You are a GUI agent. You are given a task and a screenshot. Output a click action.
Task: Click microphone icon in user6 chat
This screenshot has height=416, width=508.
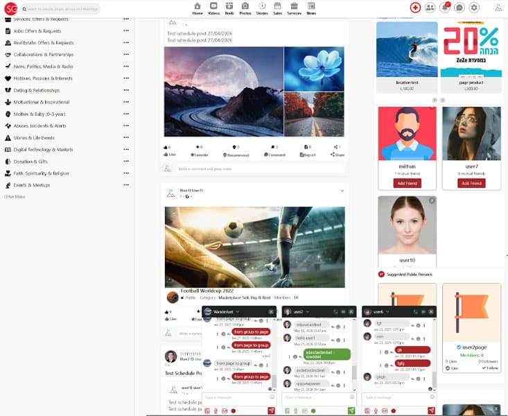coord(376,411)
